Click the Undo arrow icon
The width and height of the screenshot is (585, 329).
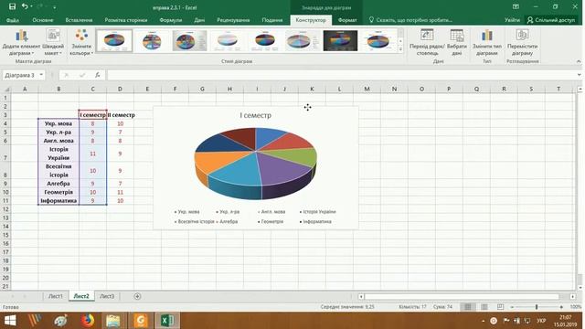(x=25, y=6)
